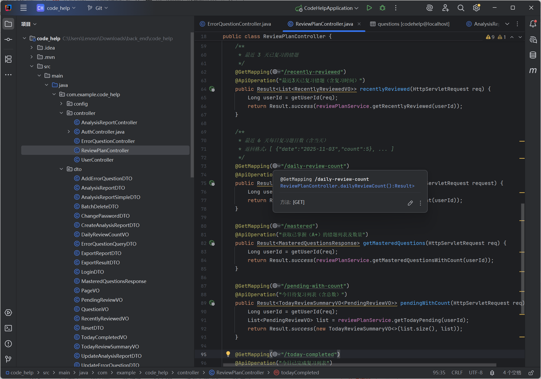Image resolution: width=541 pixels, height=379 pixels.
Task: Edit the mapping via pencil icon in popup
Action: pyautogui.click(x=410, y=203)
